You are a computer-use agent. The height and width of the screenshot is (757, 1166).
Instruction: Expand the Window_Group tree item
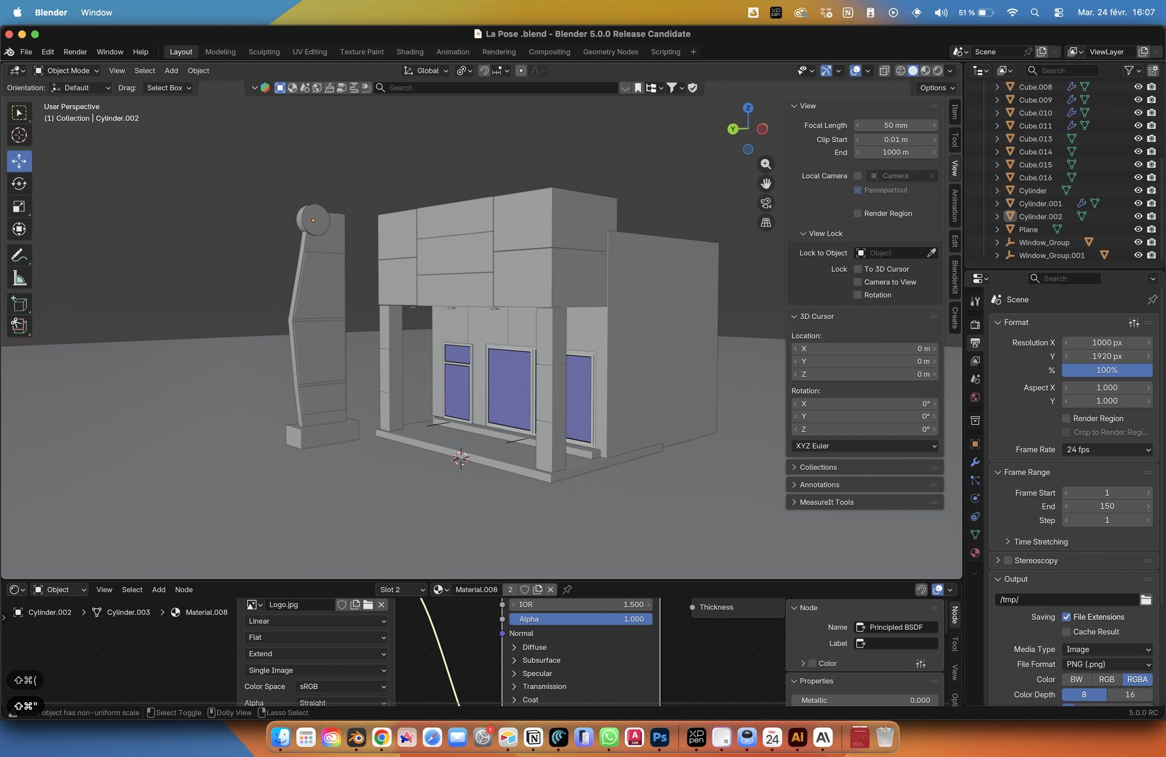click(x=997, y=242)
